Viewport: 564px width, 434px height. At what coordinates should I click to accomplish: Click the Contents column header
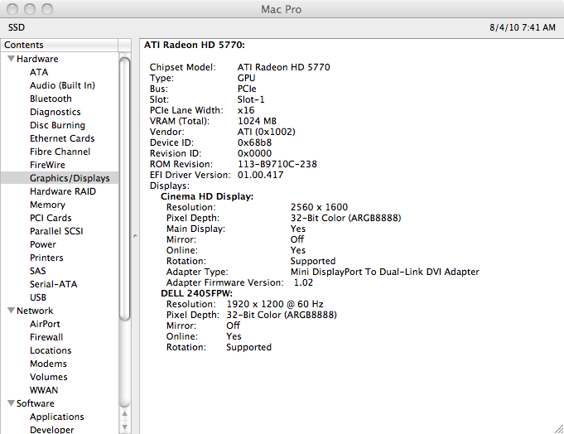point(60,45)
